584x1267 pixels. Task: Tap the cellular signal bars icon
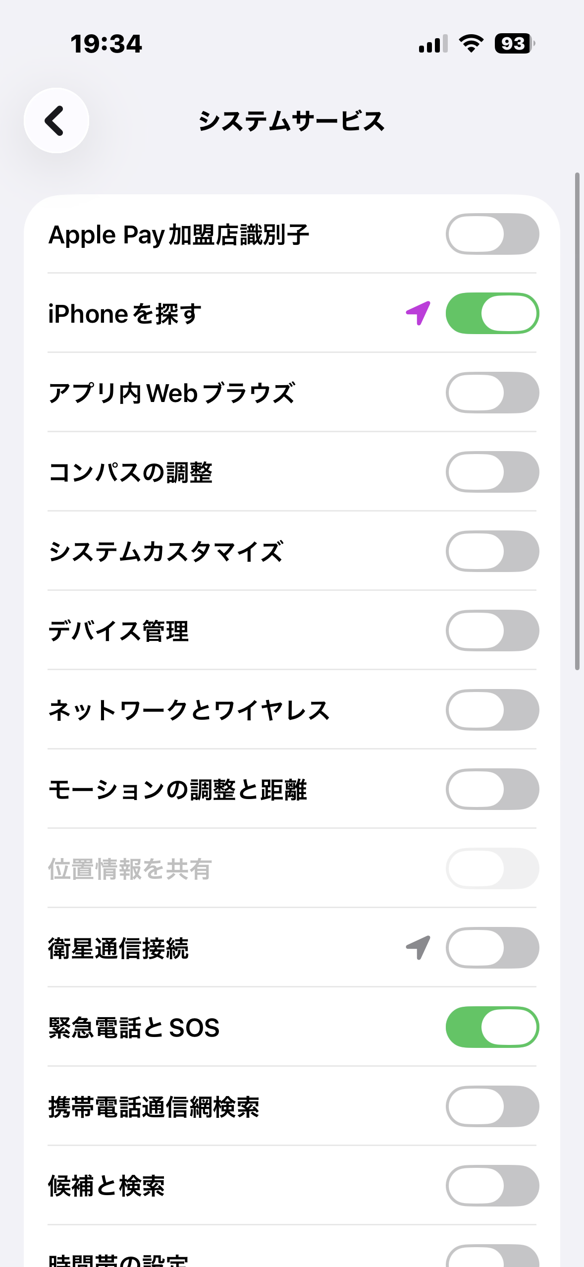tap(433, 44)
